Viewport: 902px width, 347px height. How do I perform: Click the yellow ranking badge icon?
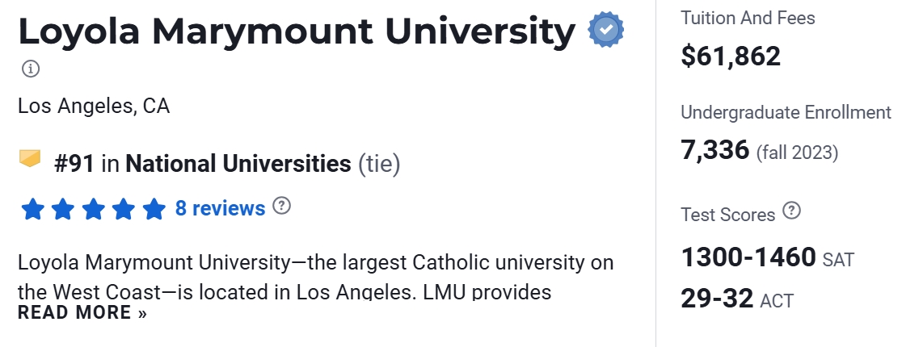click(x=30, y=158)
